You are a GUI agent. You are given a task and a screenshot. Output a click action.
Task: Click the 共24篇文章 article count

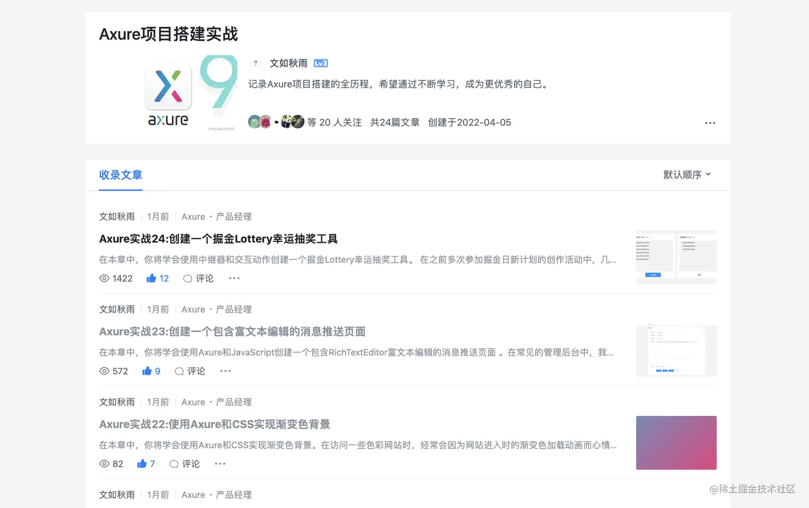pyautogui.click(x=395, y=123)
